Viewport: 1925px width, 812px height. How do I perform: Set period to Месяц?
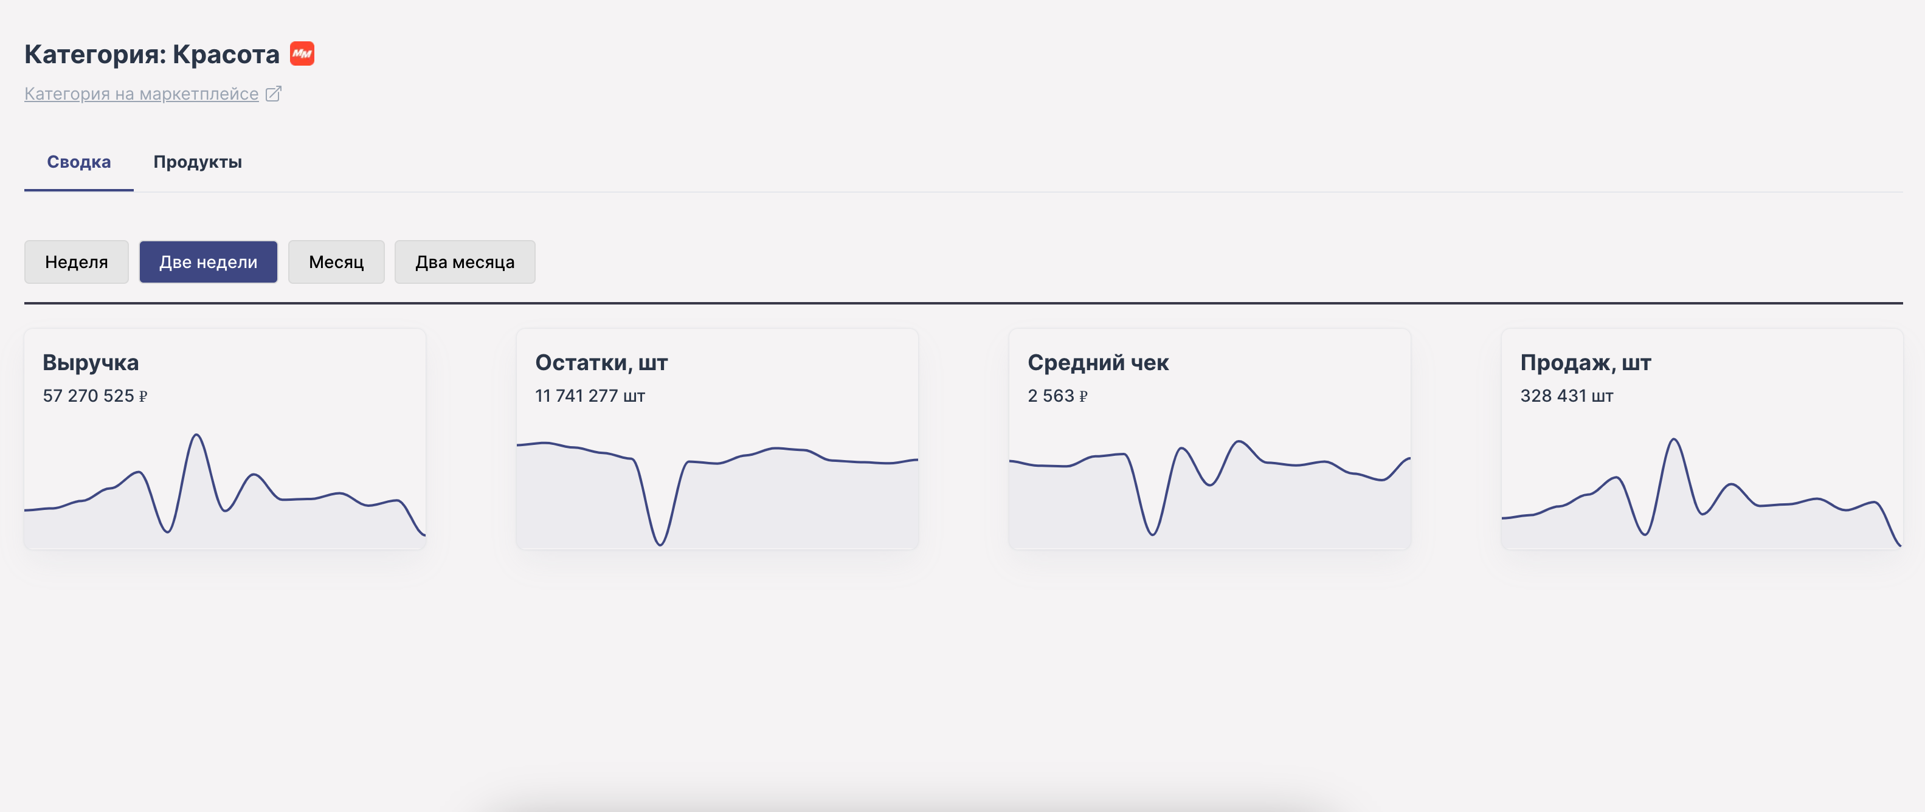click(336, 262)
